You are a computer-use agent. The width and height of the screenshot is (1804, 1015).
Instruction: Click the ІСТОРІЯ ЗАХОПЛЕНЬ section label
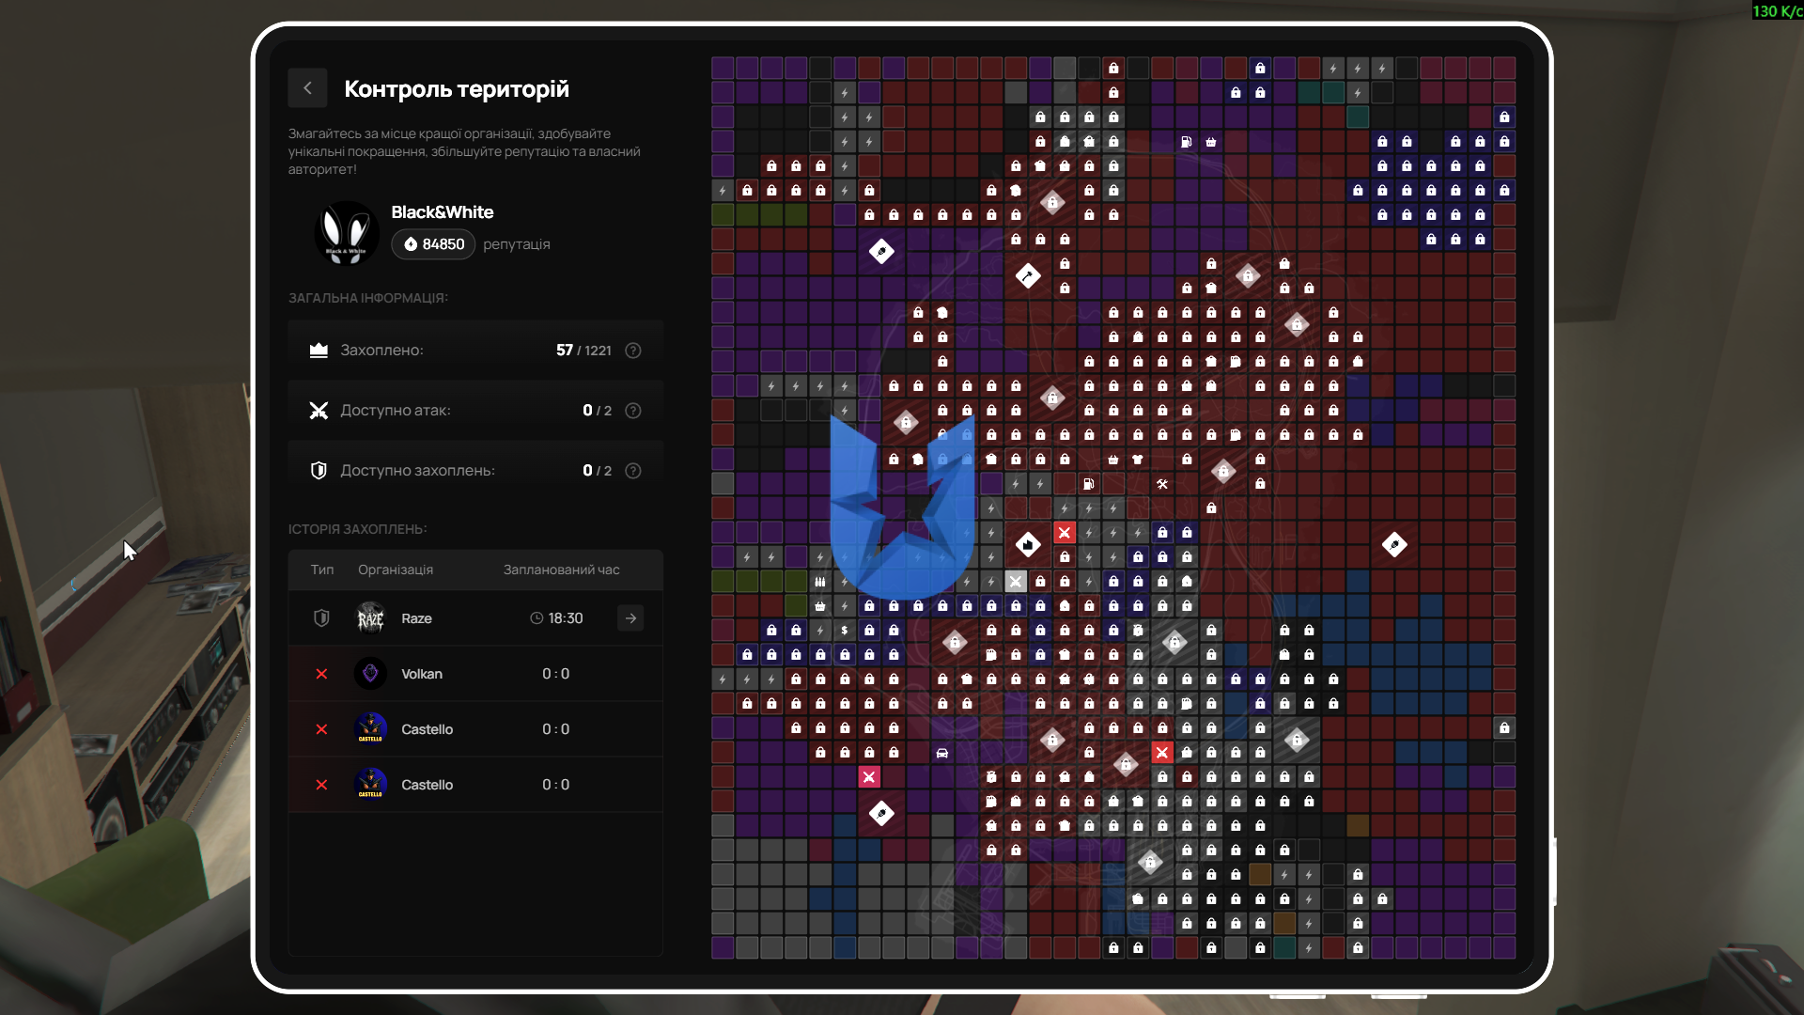point(357,529)
